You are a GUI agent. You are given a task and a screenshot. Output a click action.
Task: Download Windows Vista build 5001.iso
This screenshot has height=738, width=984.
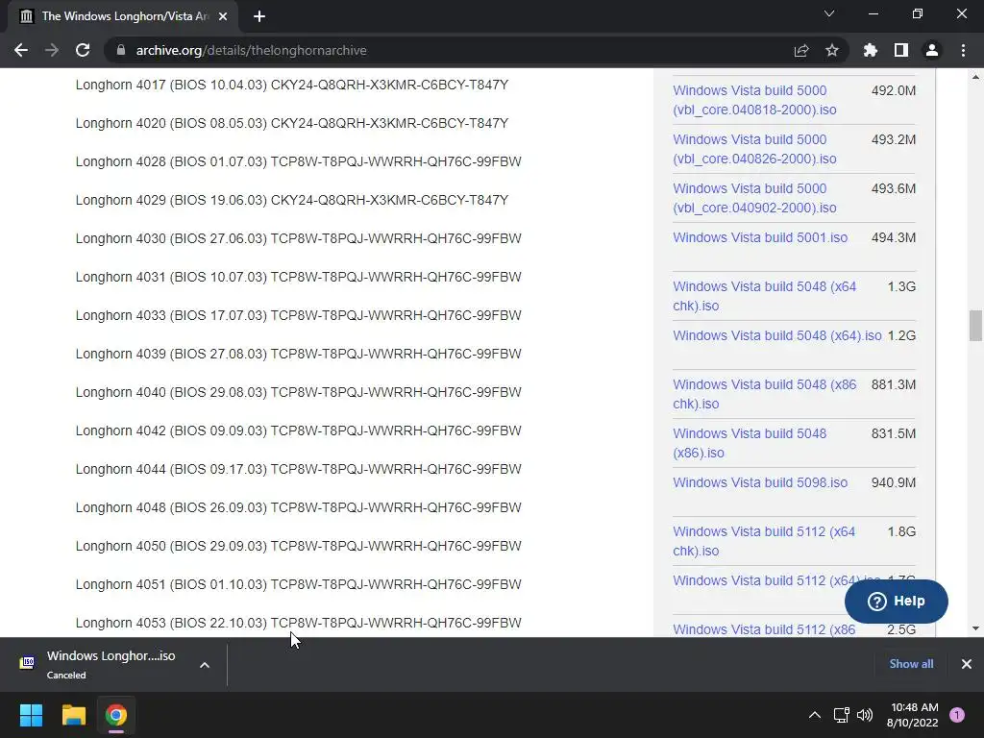pyautogui.click(x=760, y=238)
